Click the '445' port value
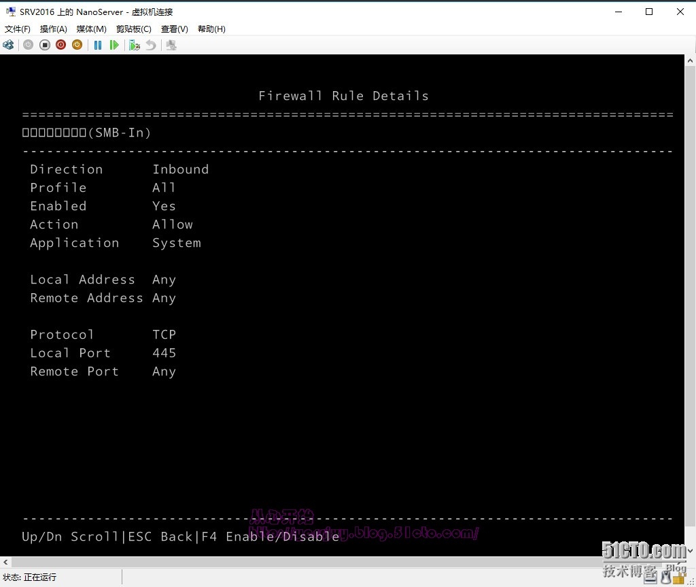 pos(164,353)
